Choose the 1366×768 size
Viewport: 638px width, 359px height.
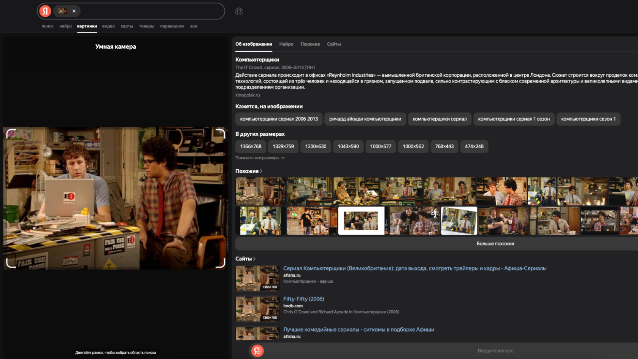pyautogui.click(x=251, y=146)
